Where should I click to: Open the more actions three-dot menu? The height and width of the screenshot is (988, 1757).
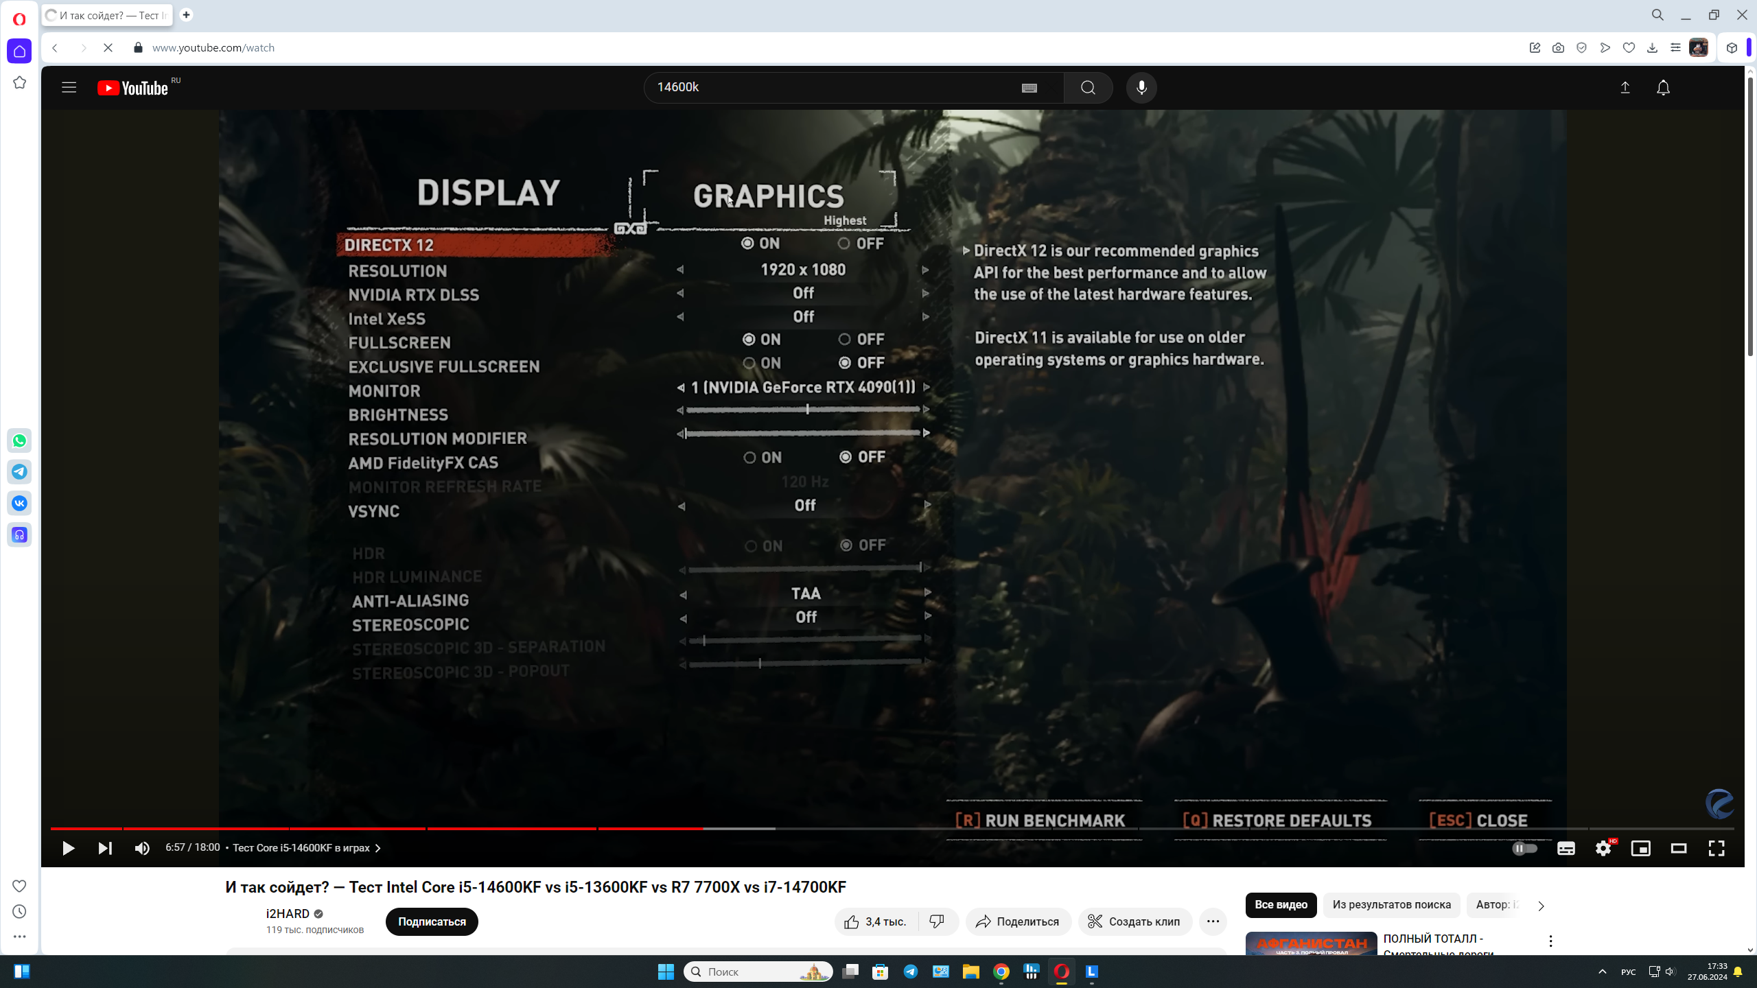(x=1213, y=921)
